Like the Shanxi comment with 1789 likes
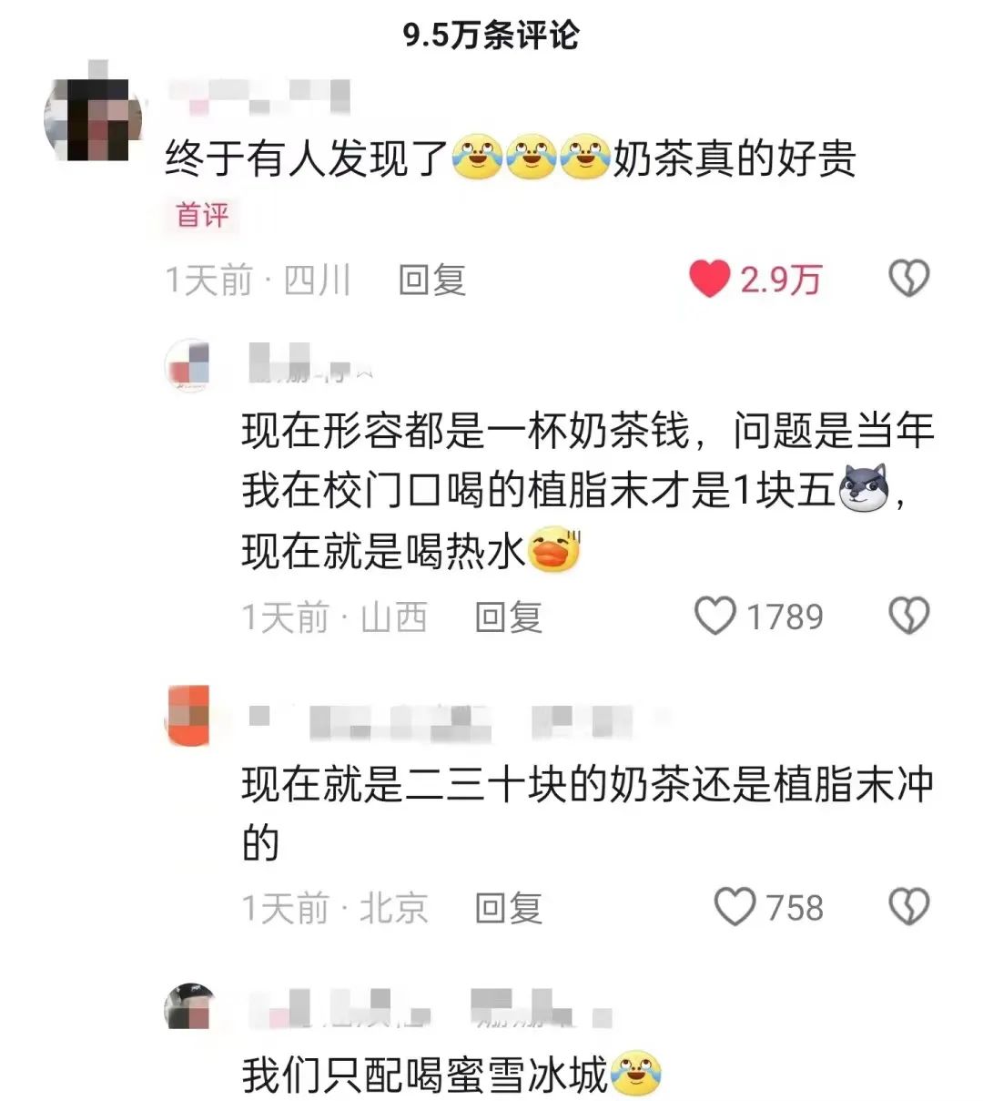The image size is (983, 1101). point(715,617)
